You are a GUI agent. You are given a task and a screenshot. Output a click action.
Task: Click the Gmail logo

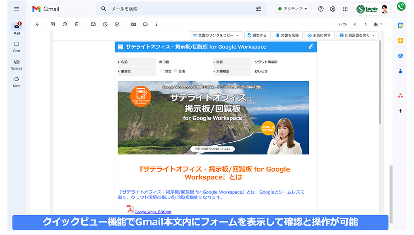[46, 9]
